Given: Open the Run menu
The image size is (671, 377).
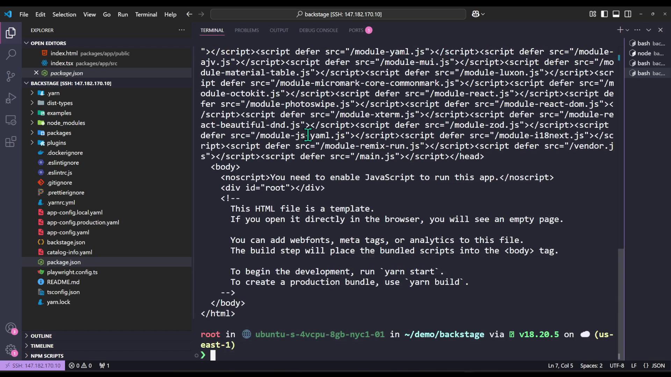Looking at the screenshot, I should pos(123,14).
